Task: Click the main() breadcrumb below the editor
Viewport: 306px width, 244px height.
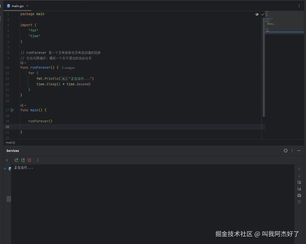Action: pos(10,143)
